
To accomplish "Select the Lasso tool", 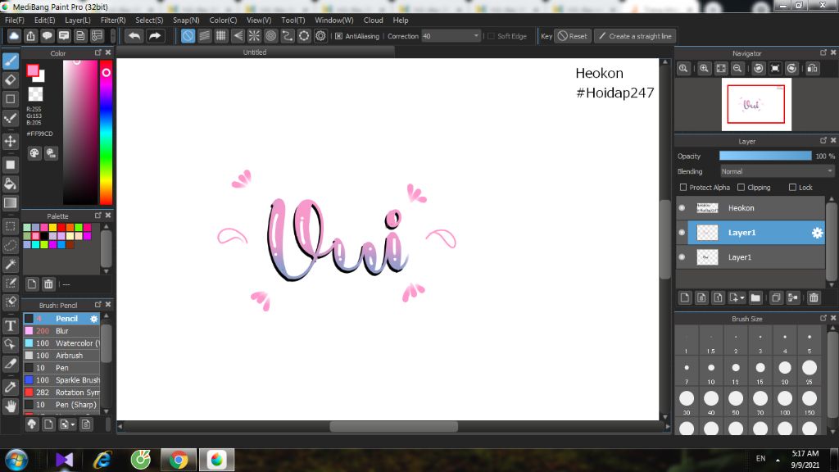I will pyautogui.click(x=11, y=245).
